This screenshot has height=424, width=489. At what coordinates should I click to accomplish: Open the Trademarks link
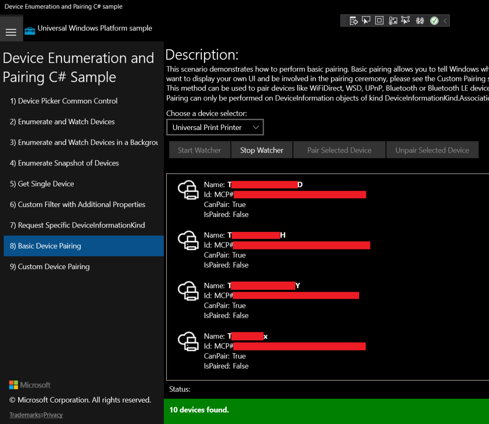coord(25,415)
